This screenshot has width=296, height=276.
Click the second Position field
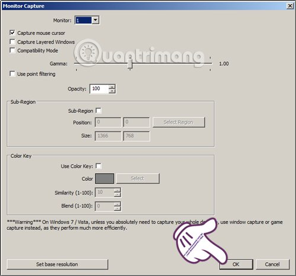[x=136, y=122]
